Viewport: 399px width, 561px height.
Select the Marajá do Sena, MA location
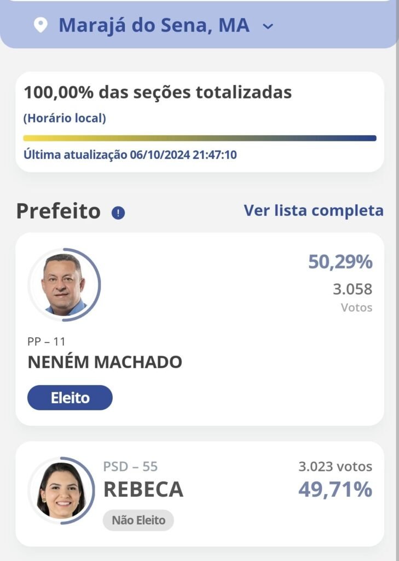coord(154,25)
